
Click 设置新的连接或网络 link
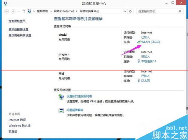pyautogui.click(x=79, y=96)
